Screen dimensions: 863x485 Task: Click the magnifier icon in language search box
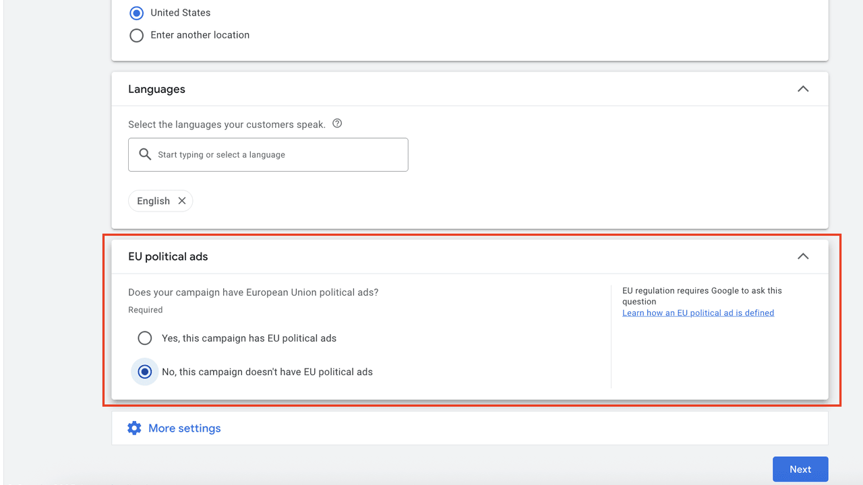[144, 154]
